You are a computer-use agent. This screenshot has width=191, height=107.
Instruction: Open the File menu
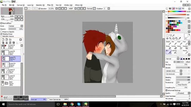pyautogui.click(x=4, y=5)
